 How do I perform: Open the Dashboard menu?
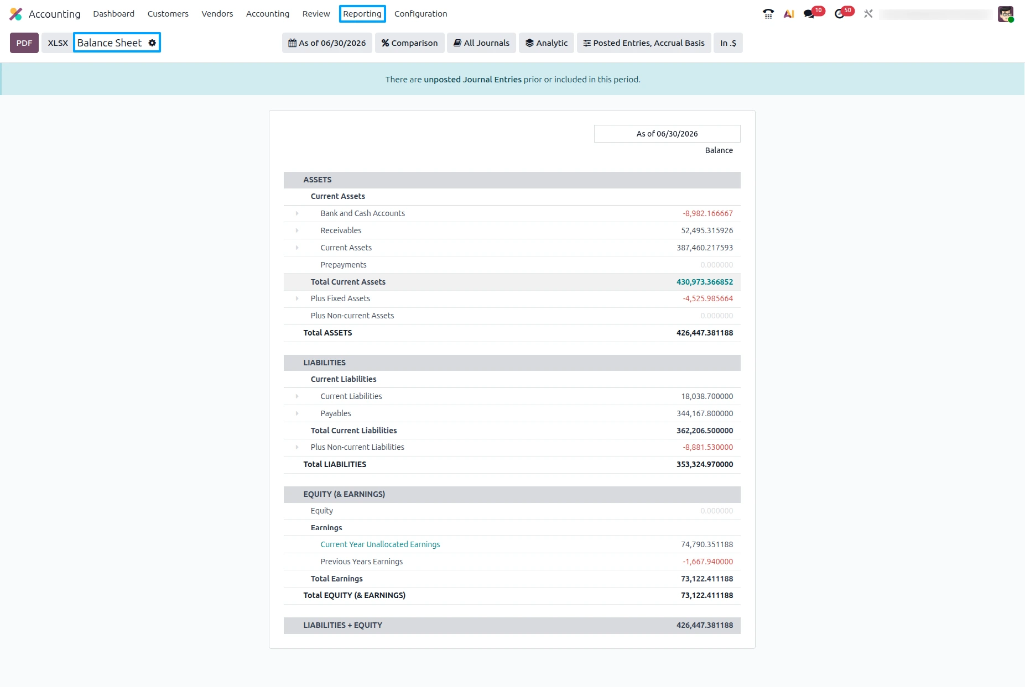113,14
